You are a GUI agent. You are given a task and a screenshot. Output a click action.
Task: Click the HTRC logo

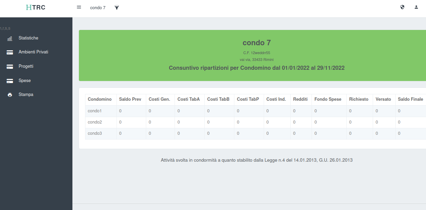[x=36, y=7]
